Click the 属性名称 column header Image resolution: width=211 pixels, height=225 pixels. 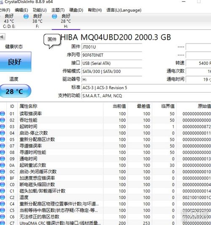tap(28, 106)
